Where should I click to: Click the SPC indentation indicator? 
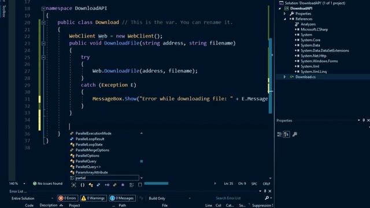point(254,184)
